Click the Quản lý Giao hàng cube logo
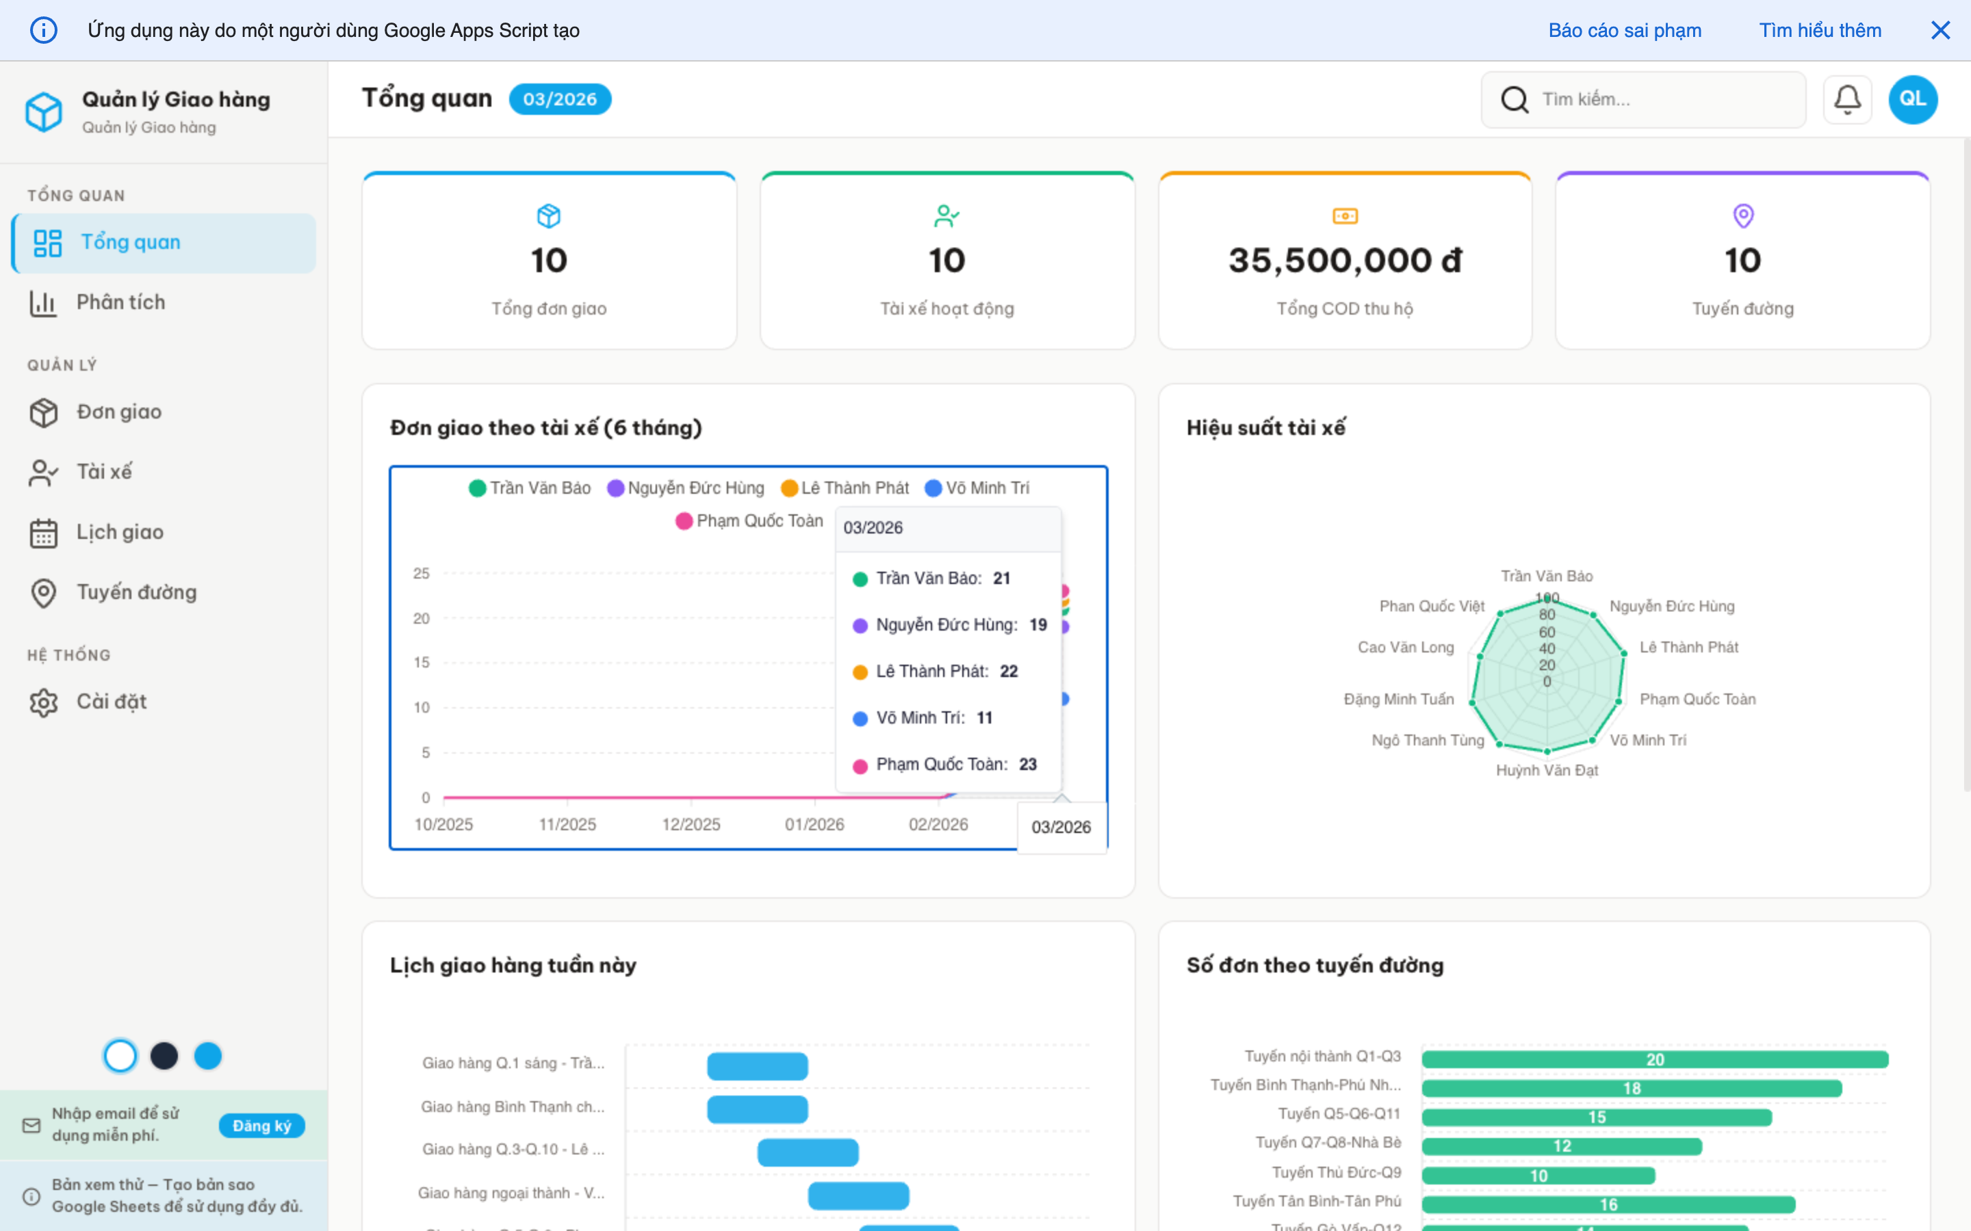The image size is (1971, 1231). 44,111
